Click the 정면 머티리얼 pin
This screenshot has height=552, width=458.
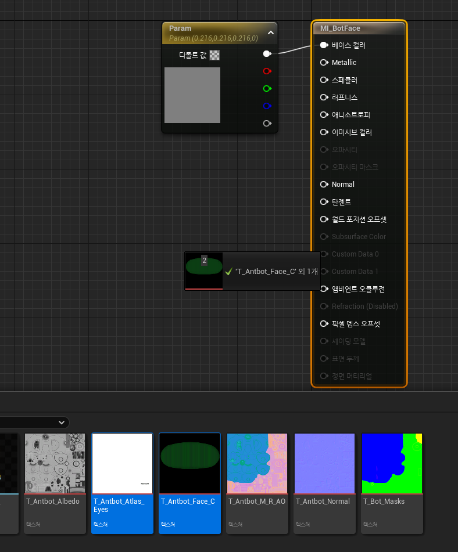pyautogui.click(x=324, y=376)
